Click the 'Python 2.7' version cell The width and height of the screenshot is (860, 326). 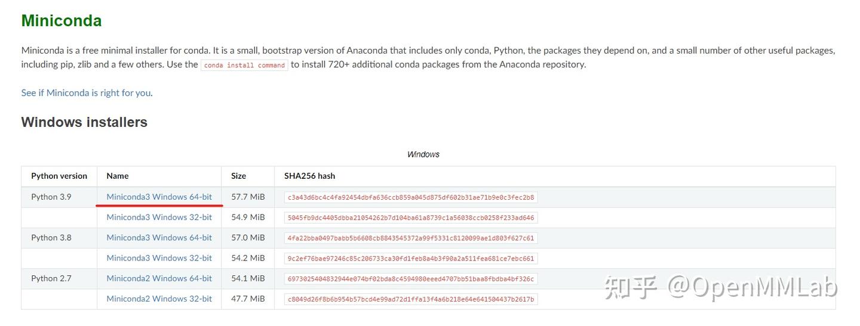tap(51, 278)
